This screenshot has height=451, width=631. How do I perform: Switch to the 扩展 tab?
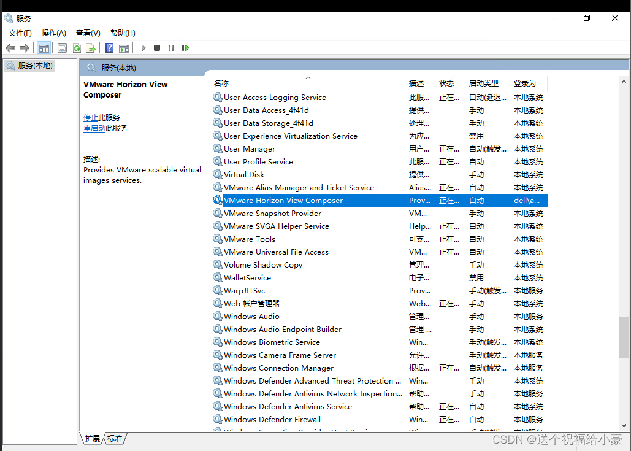tap(93, 439)
